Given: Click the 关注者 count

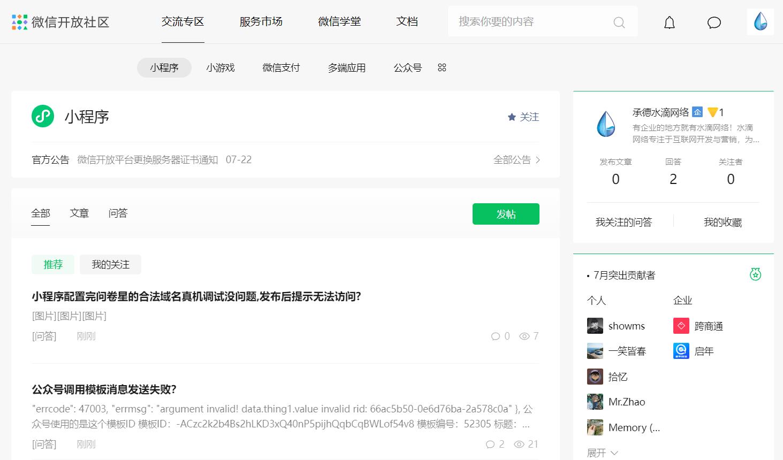Looking at the screenshot, I should point(731,179).
